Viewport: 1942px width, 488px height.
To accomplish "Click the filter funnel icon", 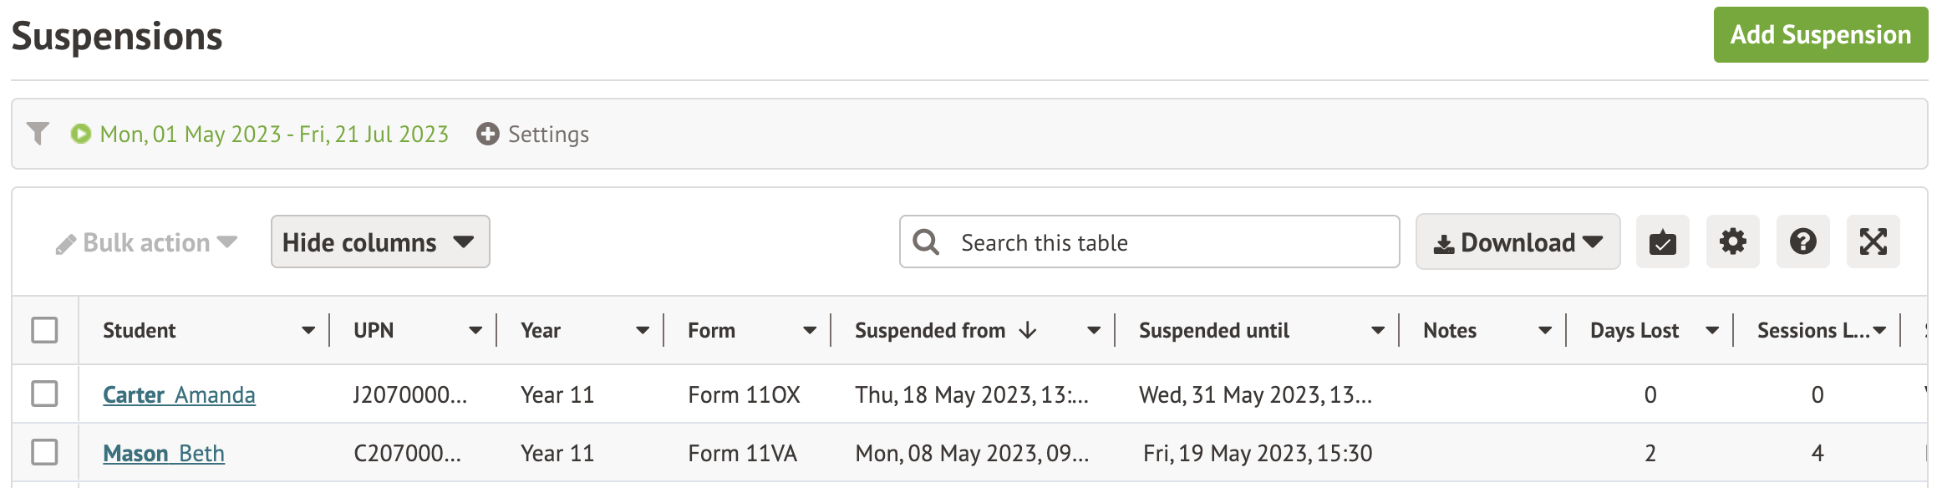I will 38,134.
